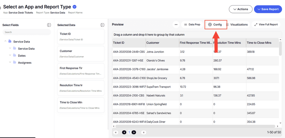
Task: Switch to Visualizations
Action: pos(237,25)
